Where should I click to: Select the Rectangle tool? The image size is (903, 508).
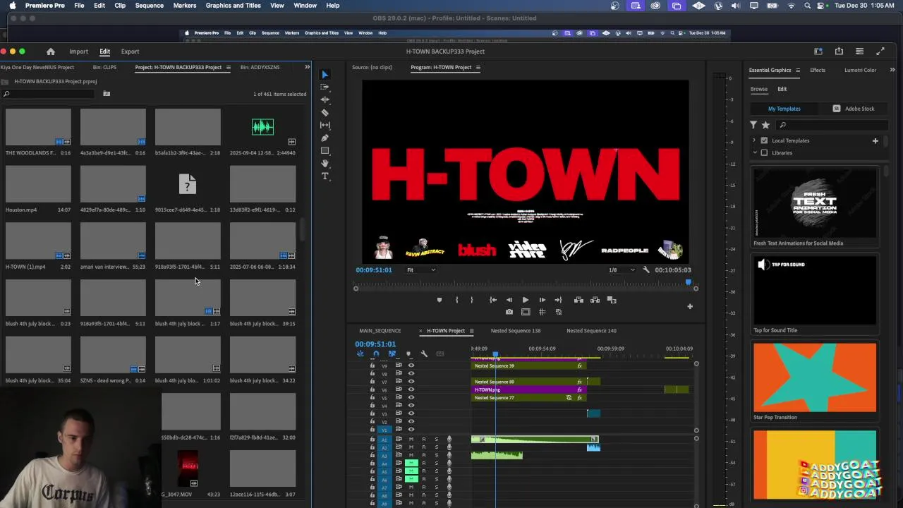pos(325,151)
